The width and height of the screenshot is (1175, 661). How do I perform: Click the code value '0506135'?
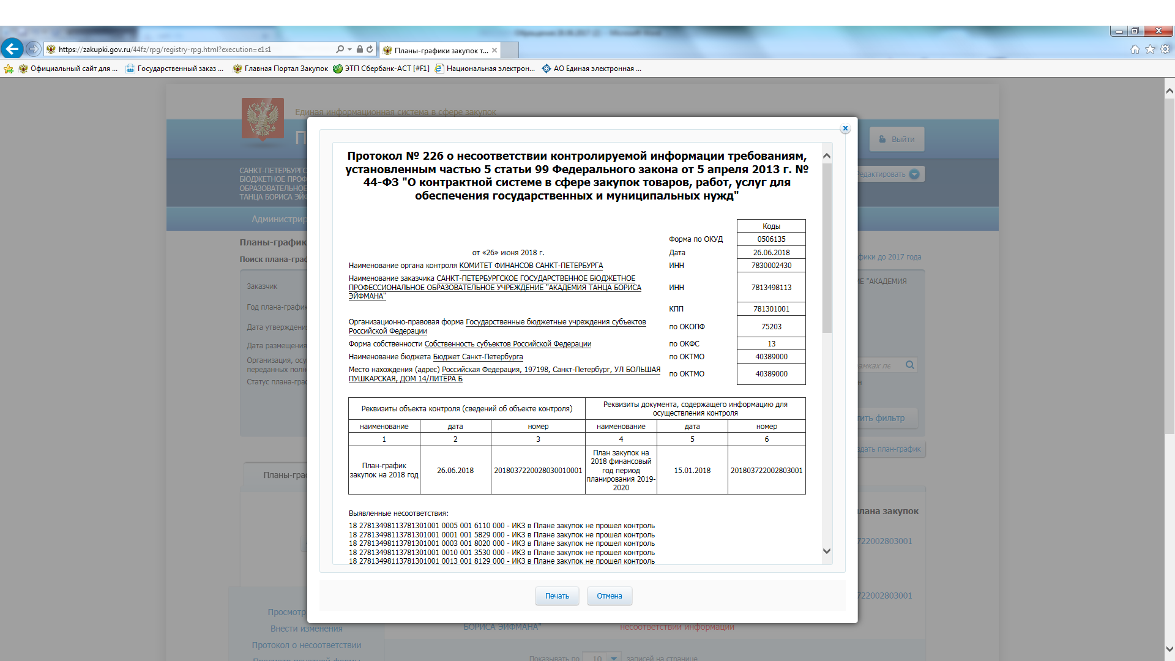click(771, 239)
